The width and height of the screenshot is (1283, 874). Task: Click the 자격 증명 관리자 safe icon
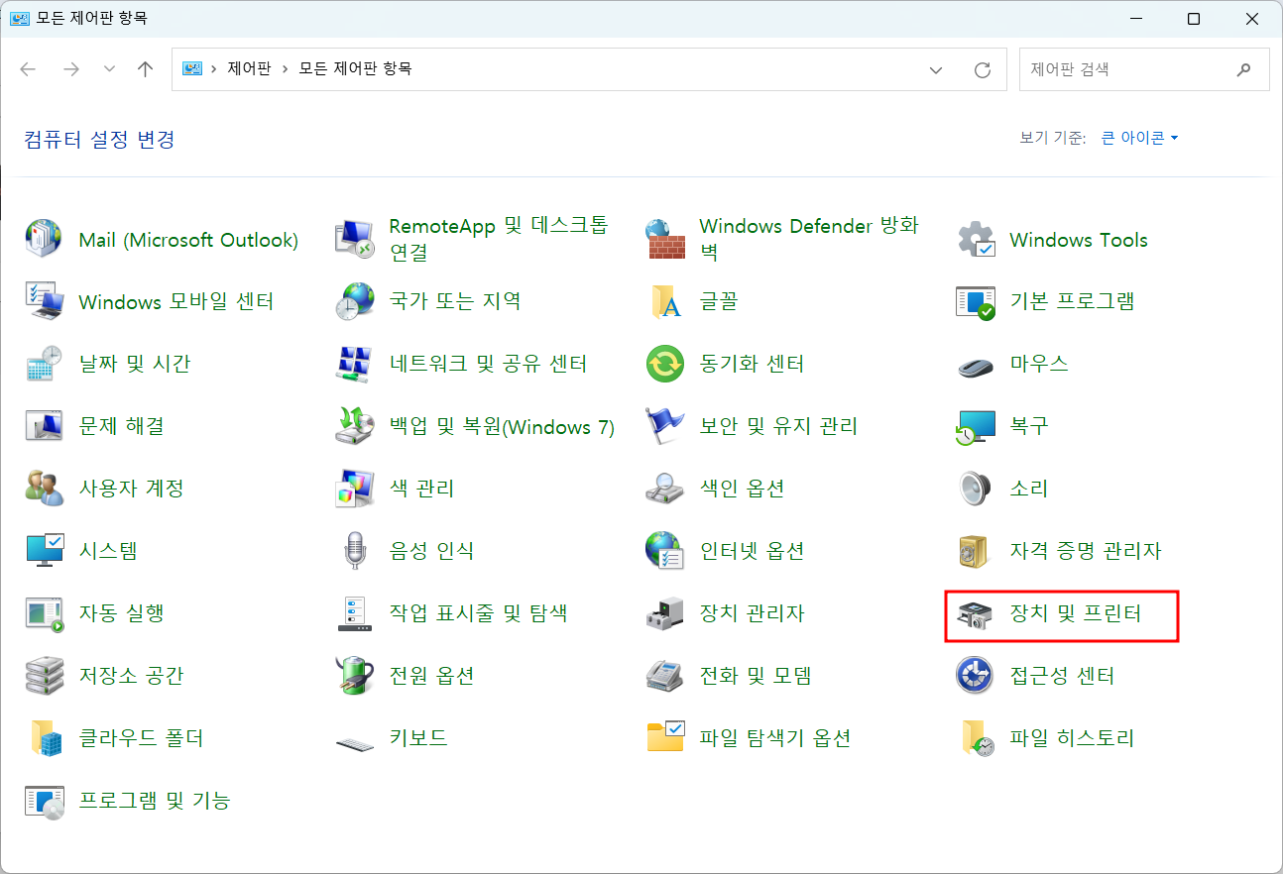tap(976, 551)
